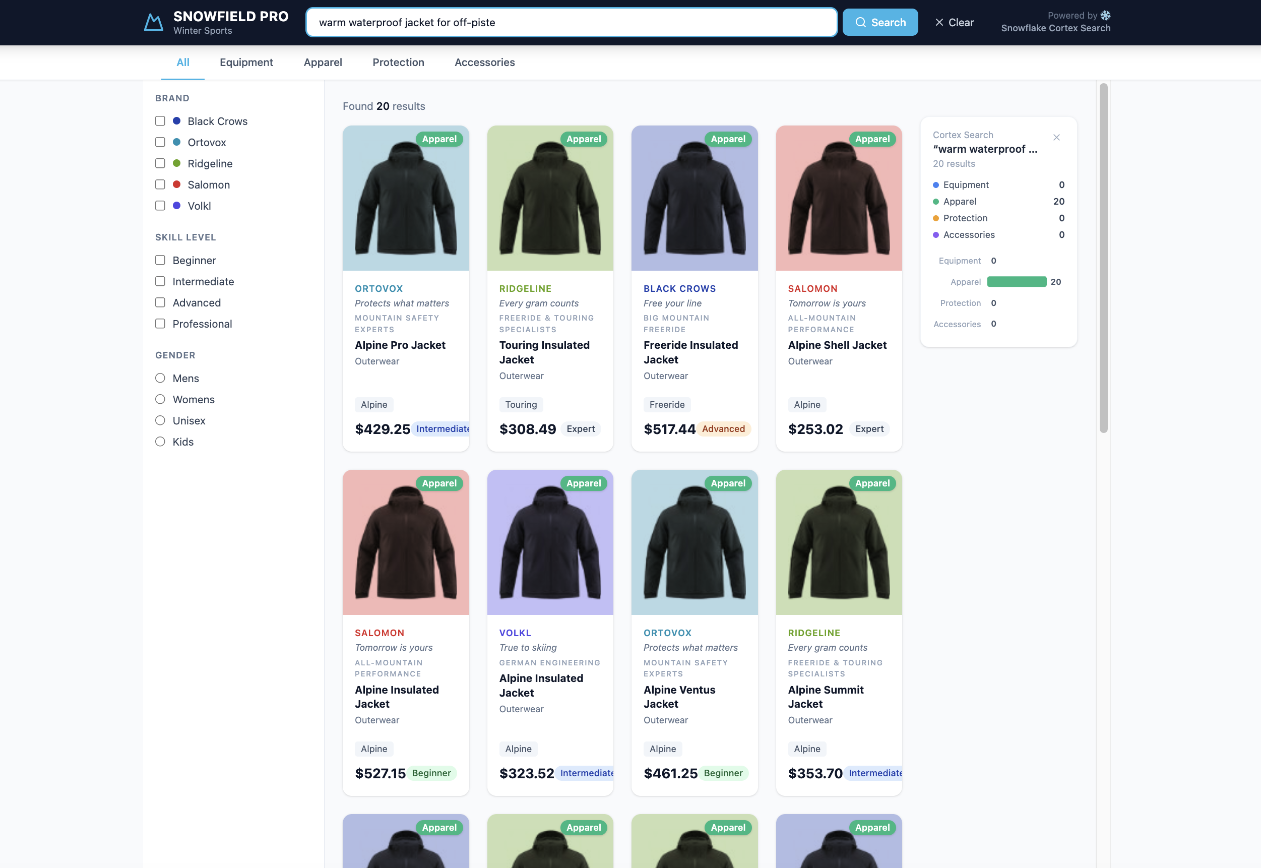Enable the Ortovox brand checkbox
This screenshot has height=868, width=1261.
click(x=160, y=142)
